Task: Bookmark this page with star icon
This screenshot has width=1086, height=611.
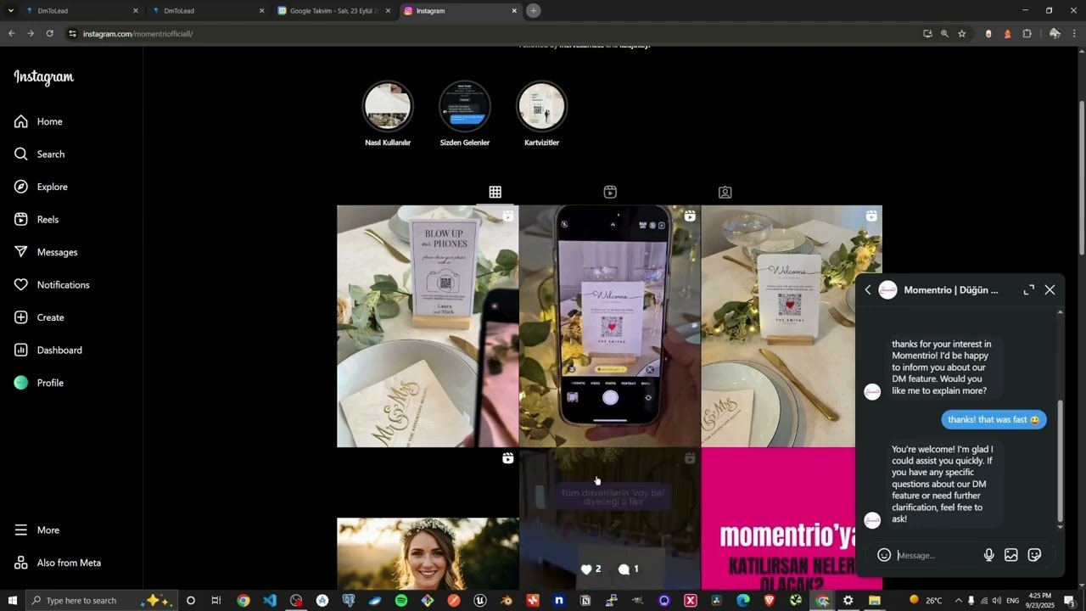Action: [961, 34]
